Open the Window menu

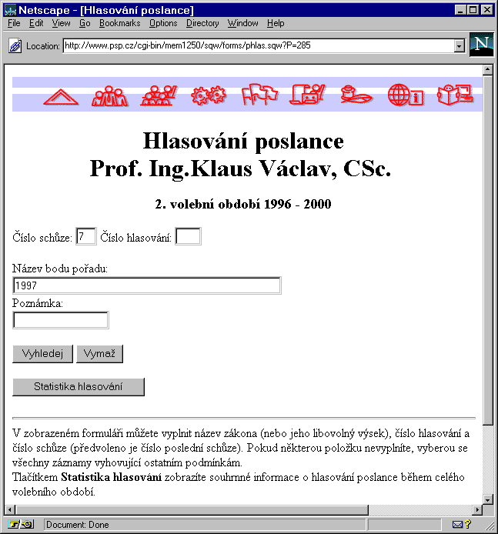243,23
